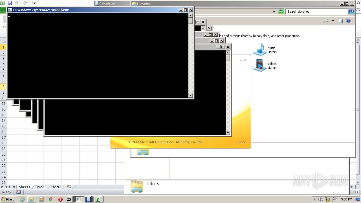Open the Libraries address bar history dropdown
This screenshot has height=203, width=361.
274,12
